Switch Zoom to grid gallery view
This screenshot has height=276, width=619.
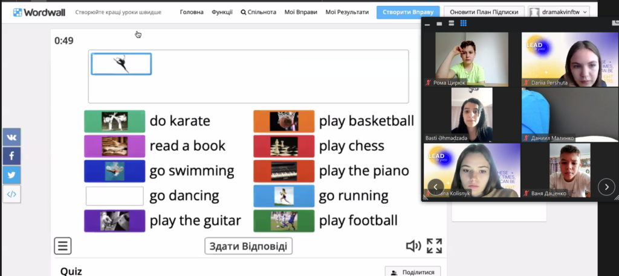(464, 24)
